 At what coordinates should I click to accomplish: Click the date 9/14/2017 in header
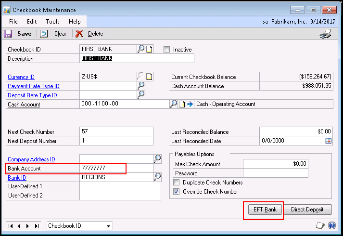(322, 22)
